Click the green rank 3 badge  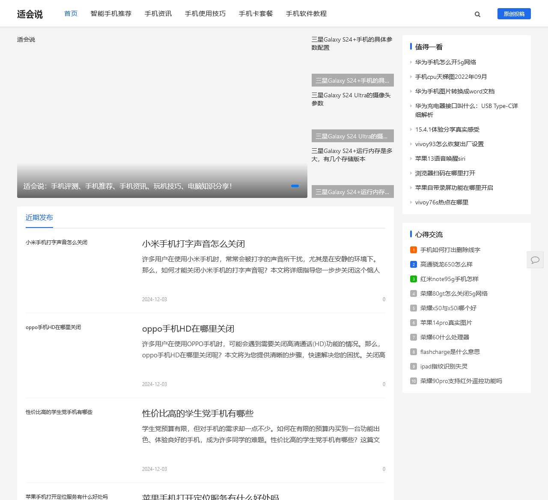(x=413, y=279)
